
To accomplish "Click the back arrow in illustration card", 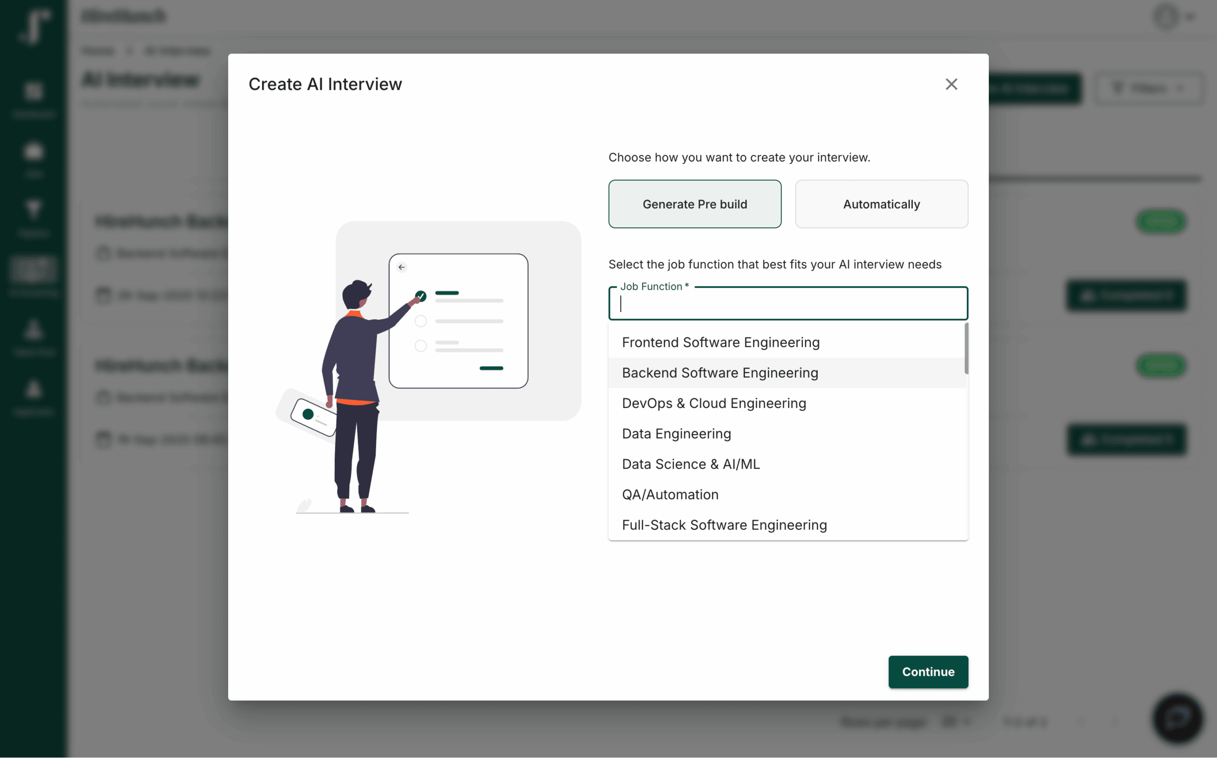I will pos(401,267).
